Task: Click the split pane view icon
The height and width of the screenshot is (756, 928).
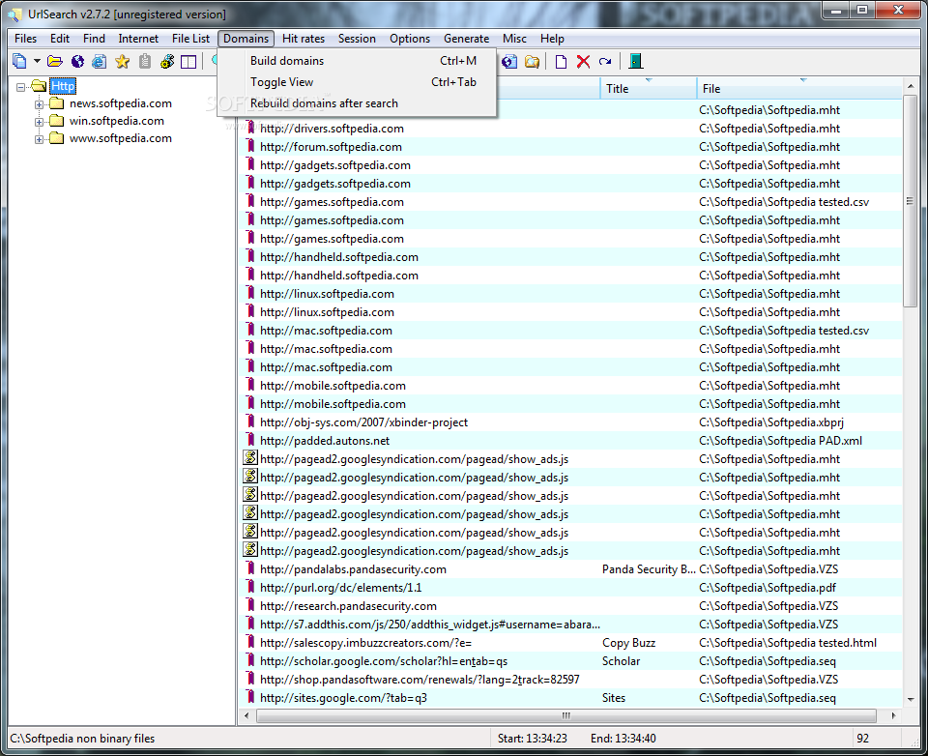Action: [x=188, y=62]
